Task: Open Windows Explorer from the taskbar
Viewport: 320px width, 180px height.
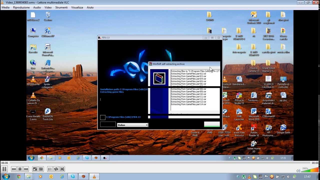Action: coord(29,176)
